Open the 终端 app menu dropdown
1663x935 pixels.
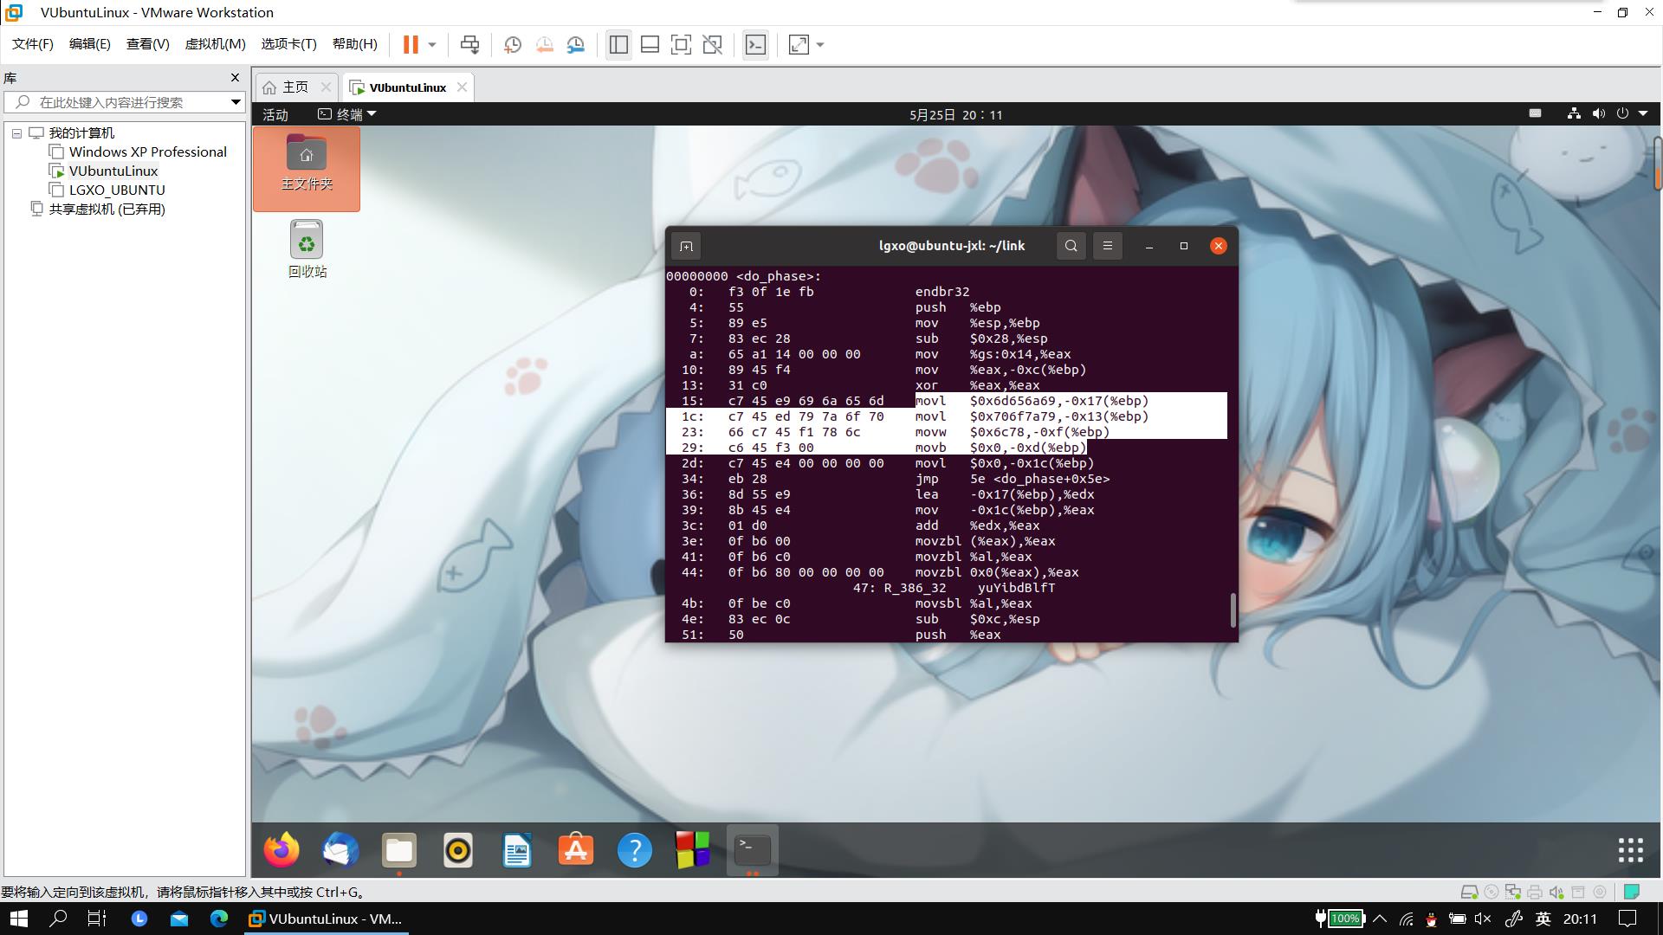(x=347, y=114)
